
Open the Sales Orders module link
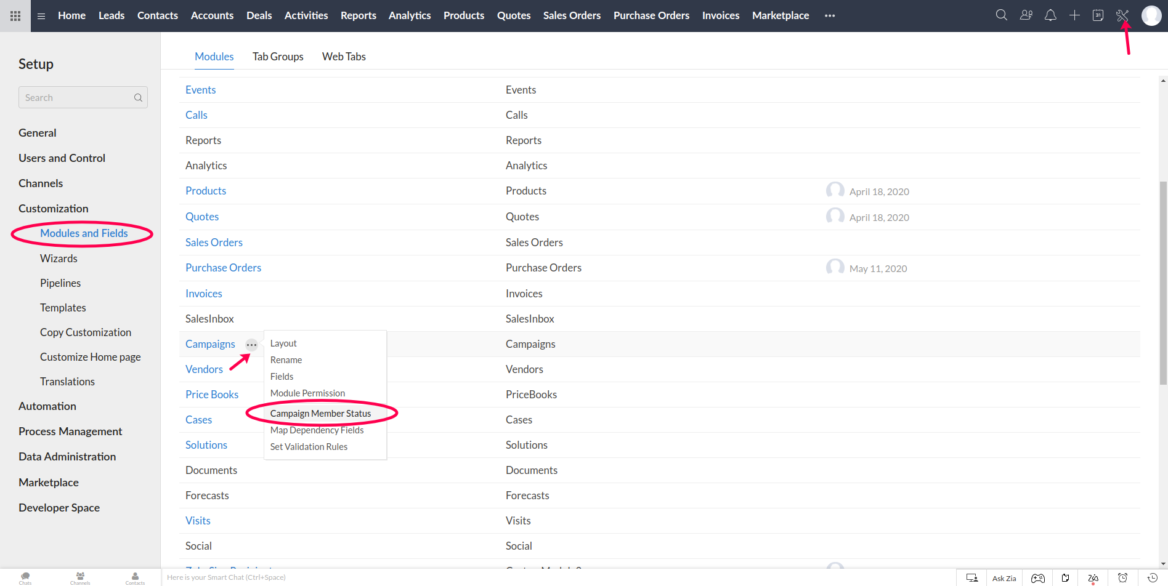214,243
